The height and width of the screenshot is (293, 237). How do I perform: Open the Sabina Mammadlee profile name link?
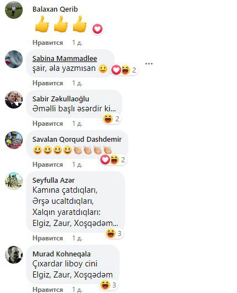pos(65,59)
